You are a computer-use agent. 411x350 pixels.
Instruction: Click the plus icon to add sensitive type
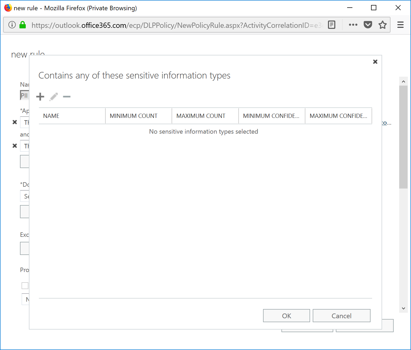click(x=40, y=97)
